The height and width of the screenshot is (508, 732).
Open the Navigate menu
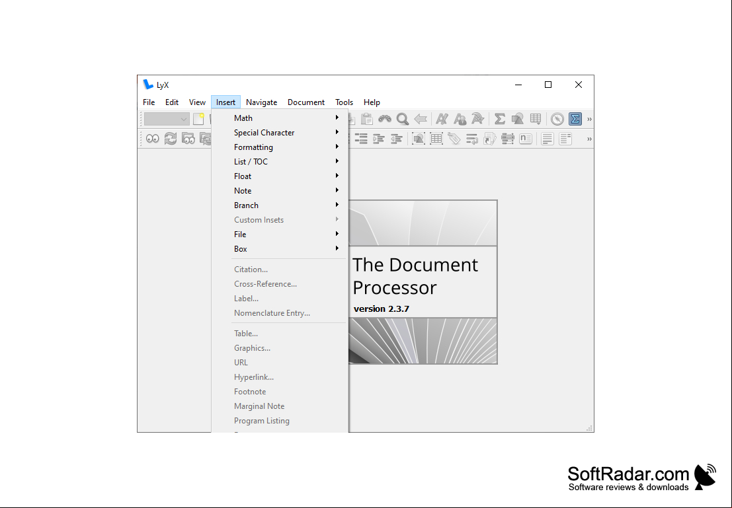coord(261,102)
